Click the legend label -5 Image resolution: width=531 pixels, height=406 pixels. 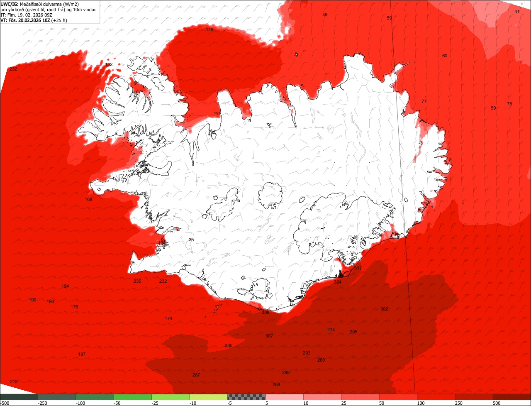[x=230, y=403]
